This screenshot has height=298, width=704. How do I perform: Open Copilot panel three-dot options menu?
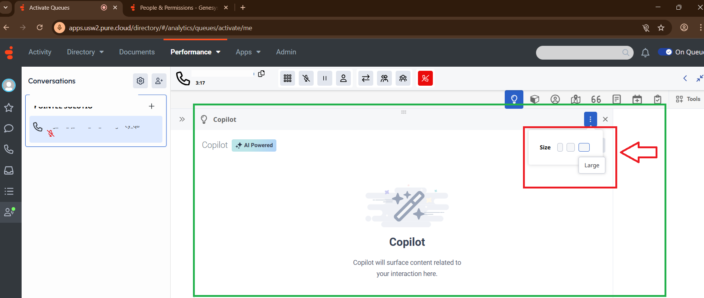pyautogui.click(x=590, y=119)
